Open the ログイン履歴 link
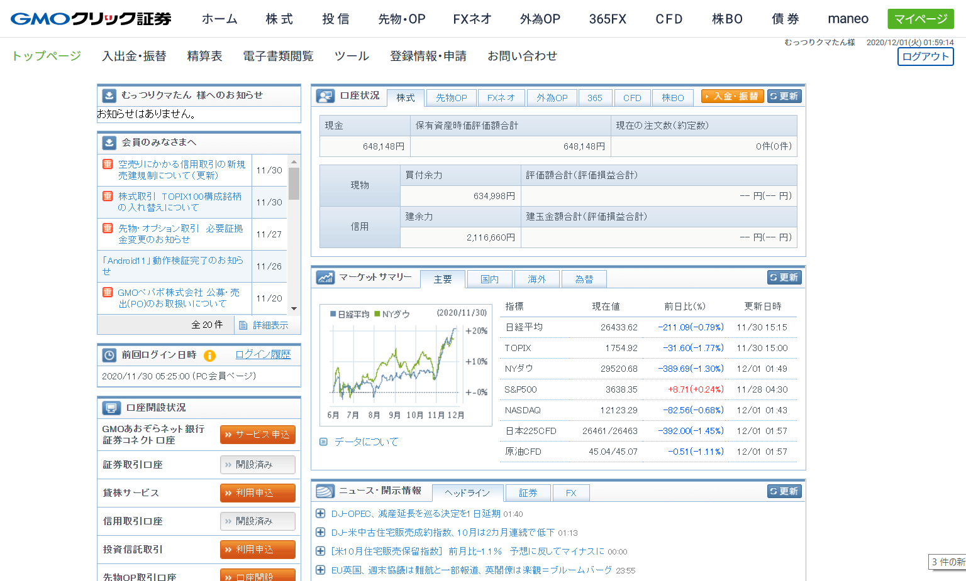This screenshot has width=966, height=581. pos(263,354)
